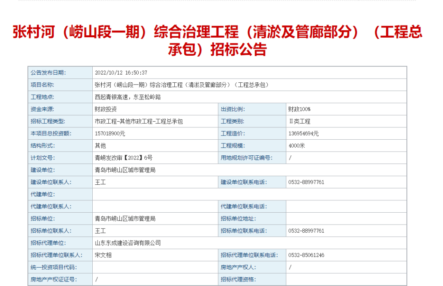Click the 代建单位: label cell
Viewport: 443px width, 286px height.
(x=60, y=194)
